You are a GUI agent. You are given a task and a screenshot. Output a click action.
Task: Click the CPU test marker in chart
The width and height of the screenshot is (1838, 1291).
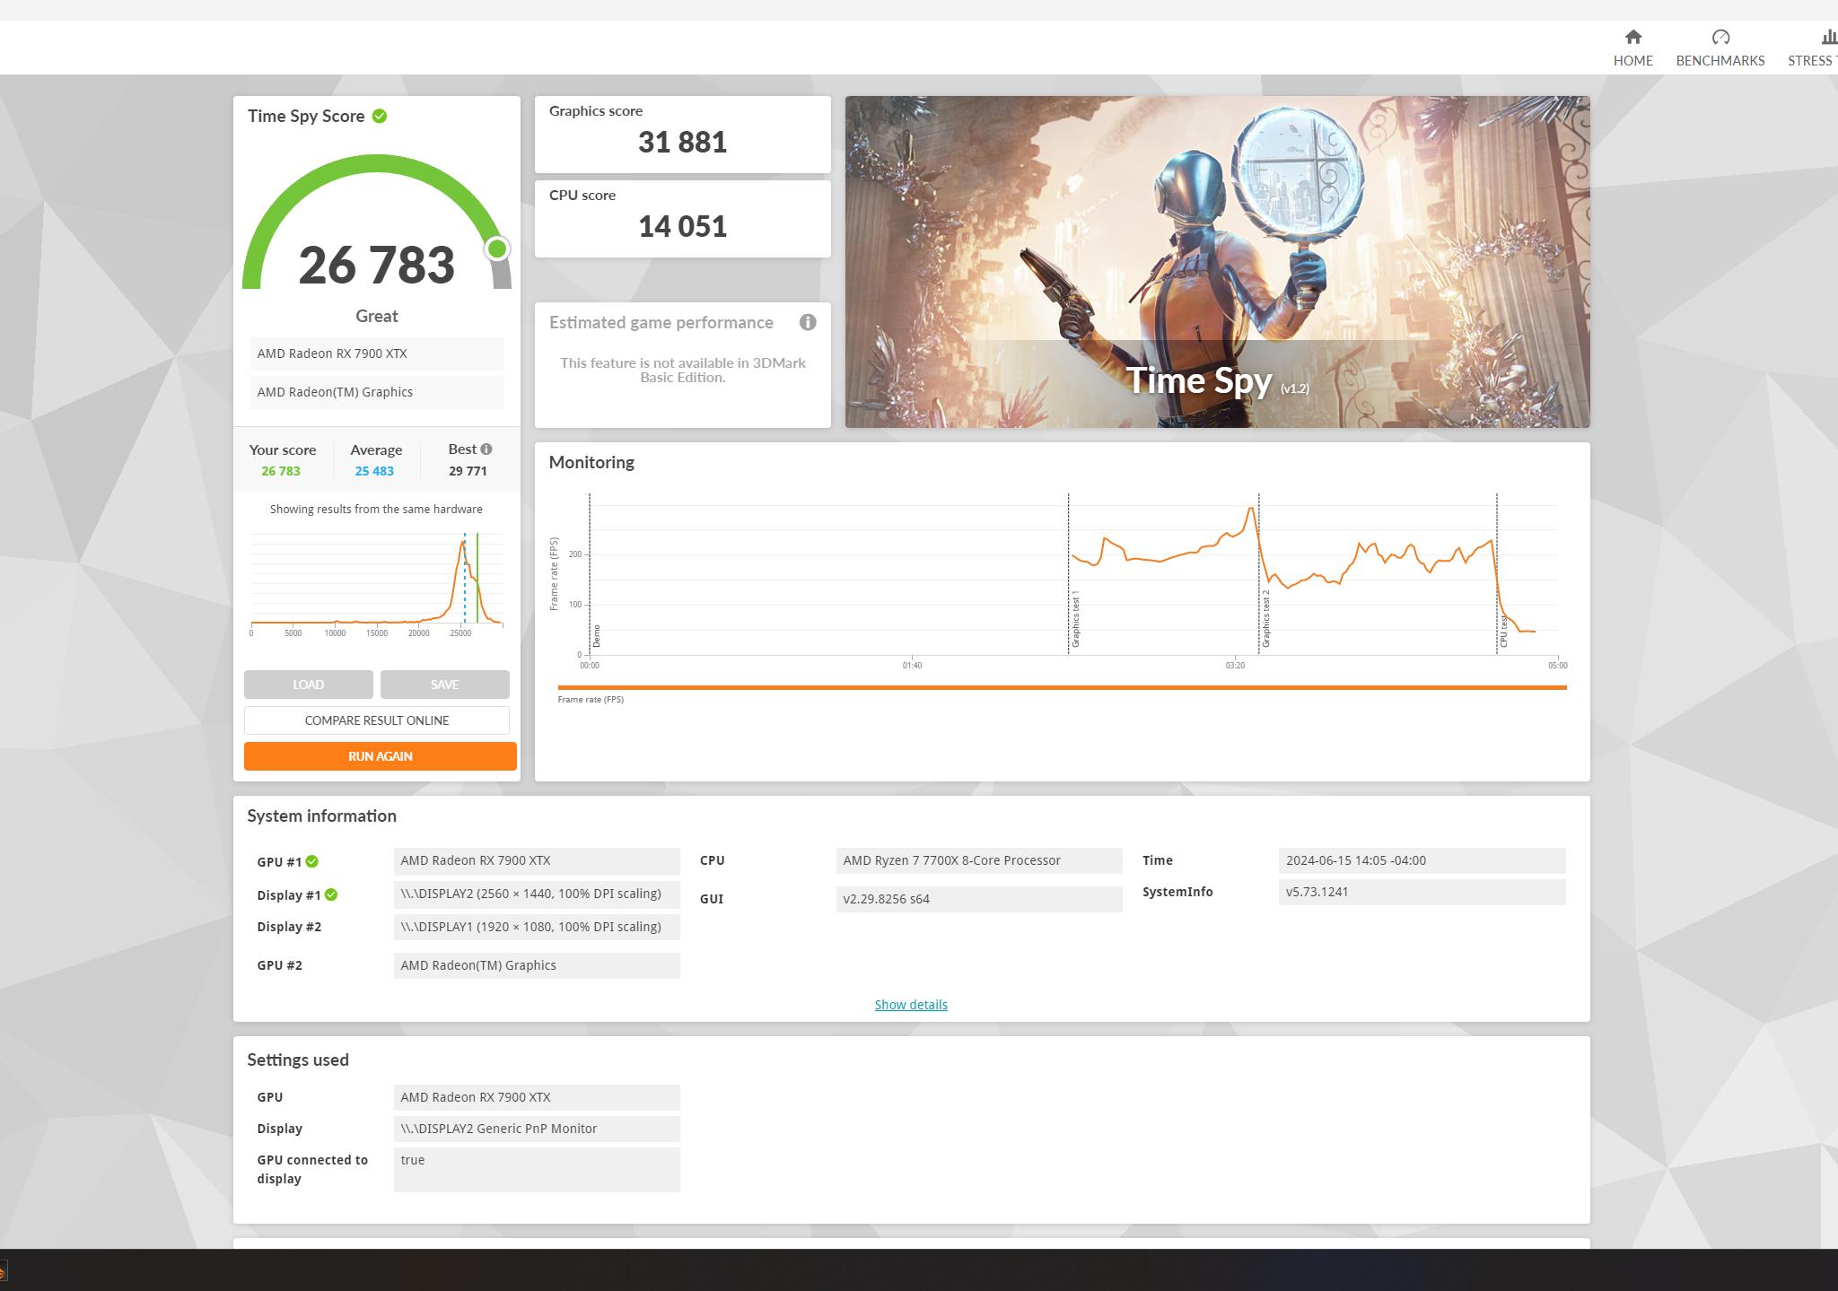coord(1503,631)
